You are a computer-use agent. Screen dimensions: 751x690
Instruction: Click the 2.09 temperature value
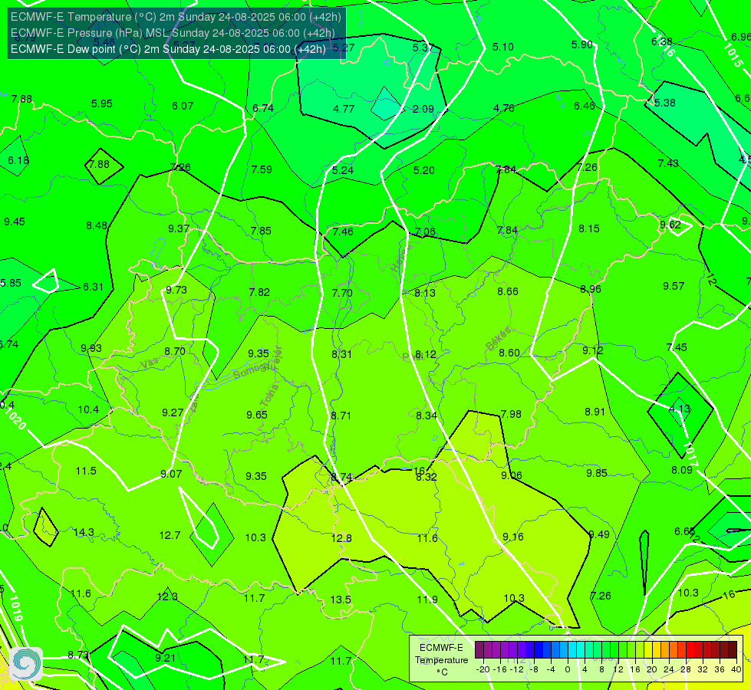(x=423, y=109)
